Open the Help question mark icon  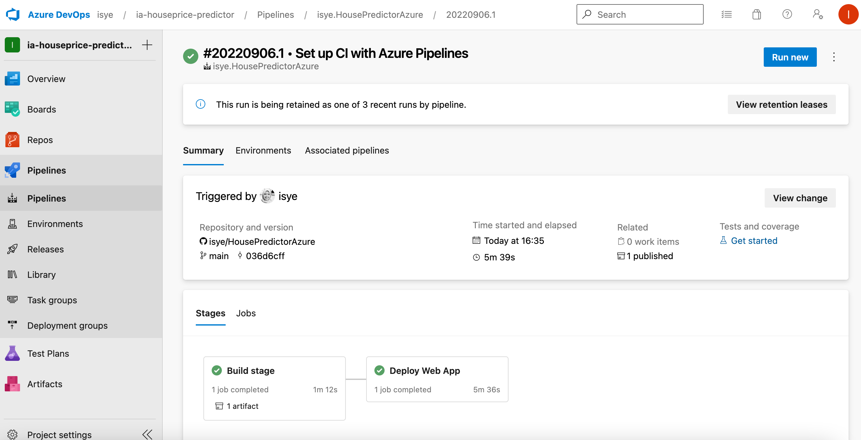(x=787, y=14)
